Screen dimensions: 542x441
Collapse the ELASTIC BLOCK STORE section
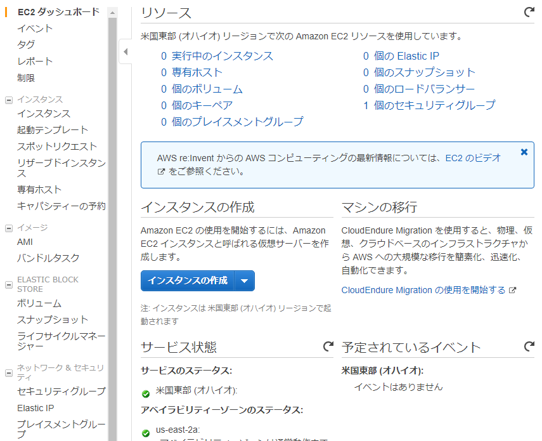click(9, 285)
